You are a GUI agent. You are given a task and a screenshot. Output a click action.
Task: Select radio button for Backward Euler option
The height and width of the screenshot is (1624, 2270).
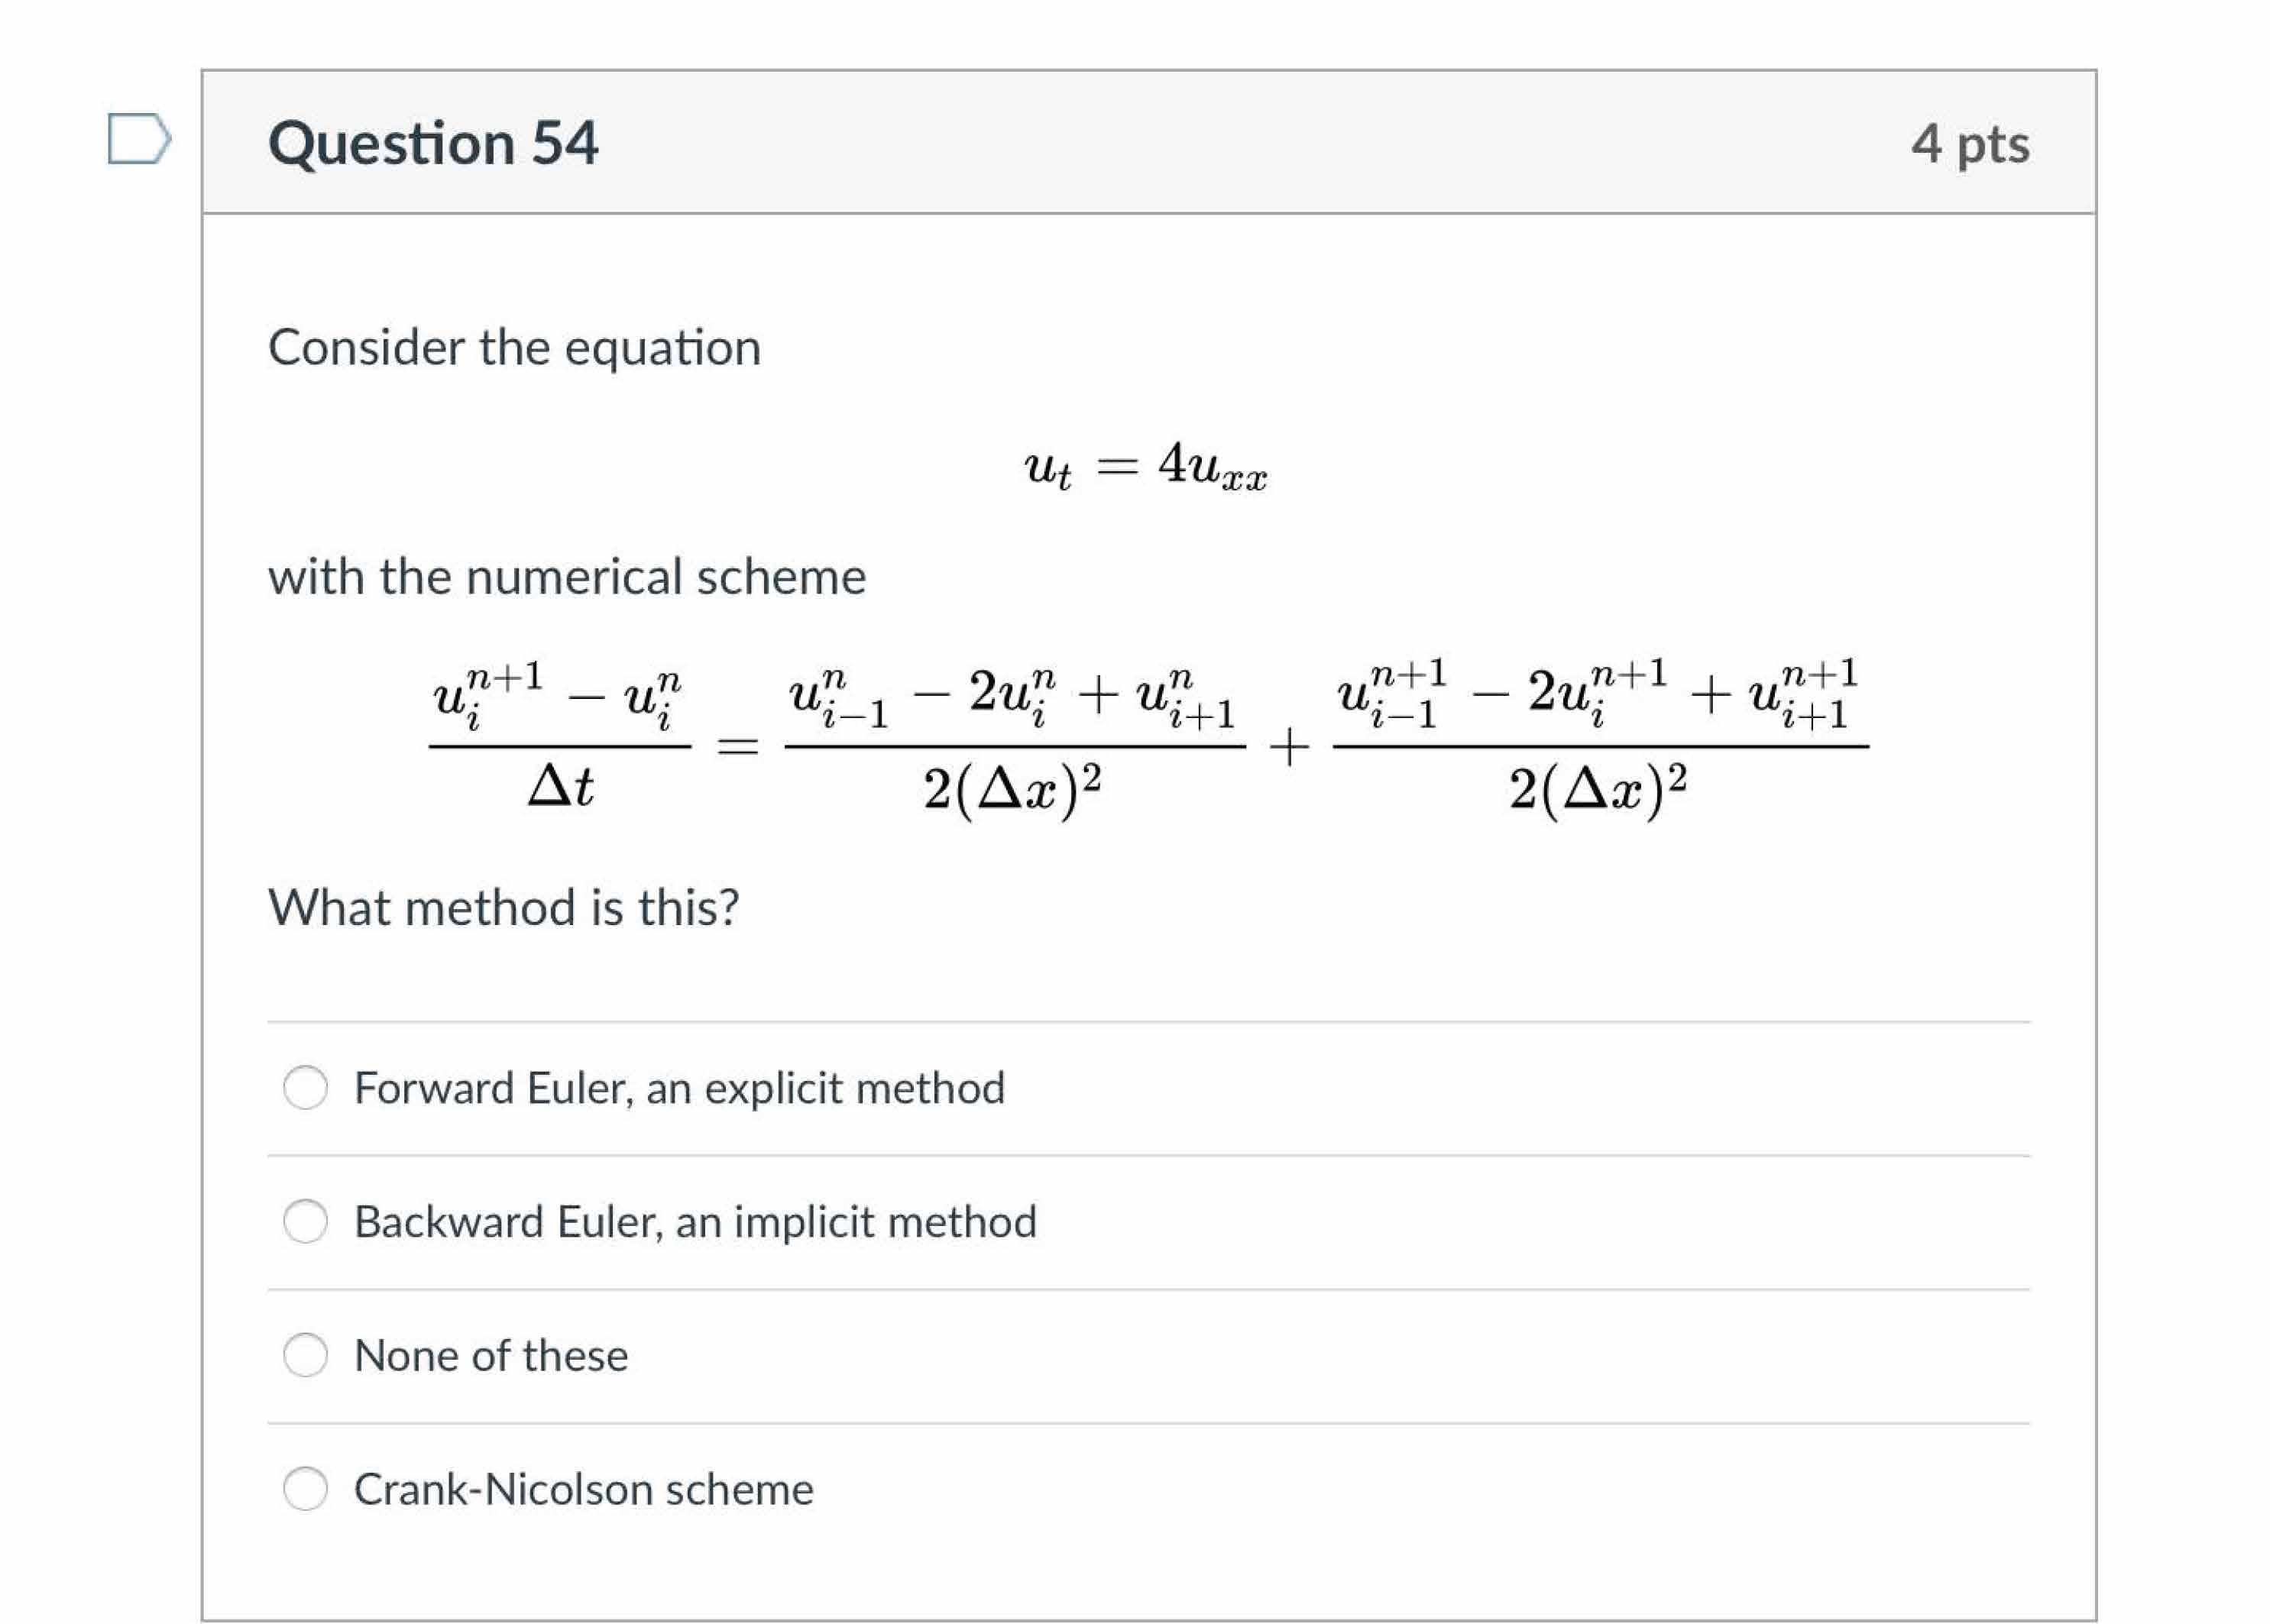pyautogui.click(x=305, y=1221)
